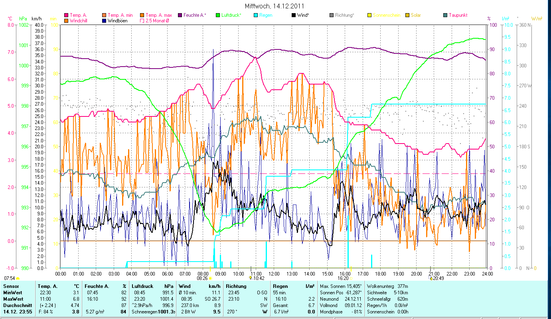This screenshot has height=319, width=551.
Task: Click the 5.27 g/m³ absolute humidity value
Action: coord(95,312)
